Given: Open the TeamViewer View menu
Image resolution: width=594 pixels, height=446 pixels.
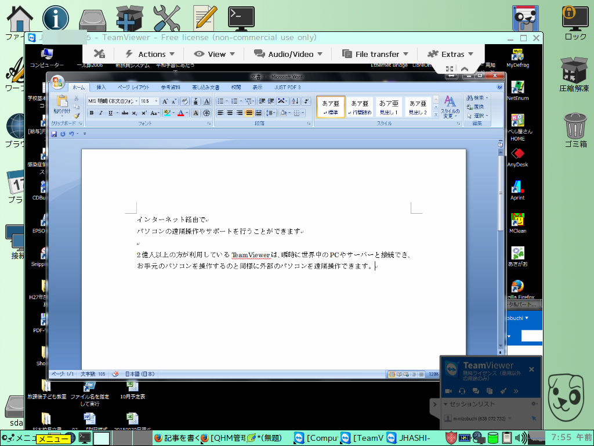Looking at the screenshot, I should tap(215, 54).
